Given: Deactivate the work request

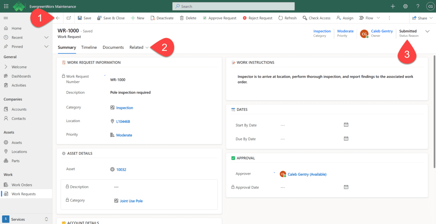Looking at the screenshot, I should point(162,18).
